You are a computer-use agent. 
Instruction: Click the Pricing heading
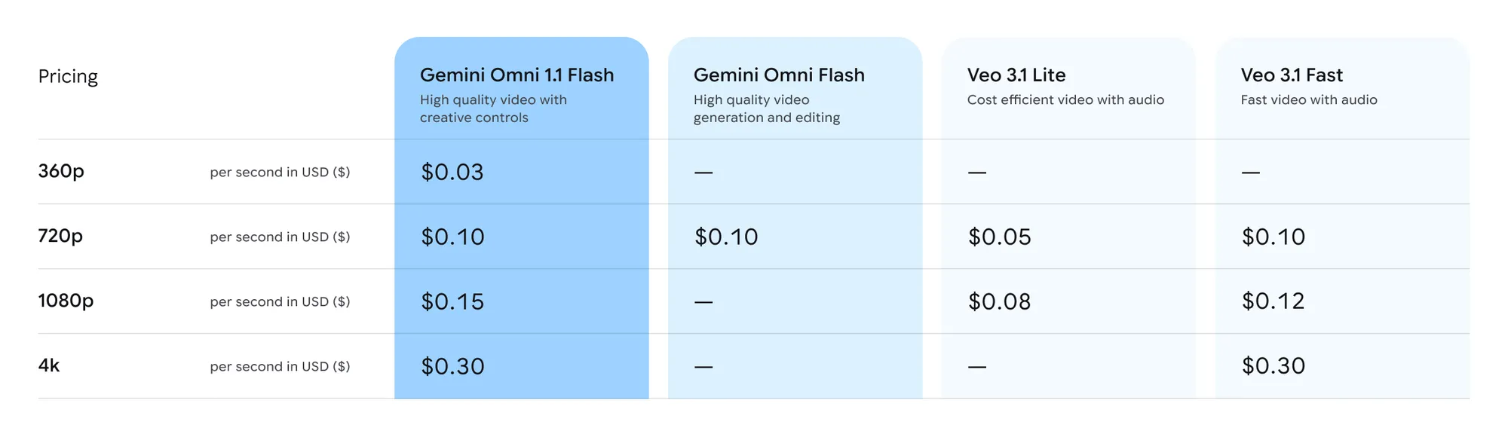click(x=68, y=77)
